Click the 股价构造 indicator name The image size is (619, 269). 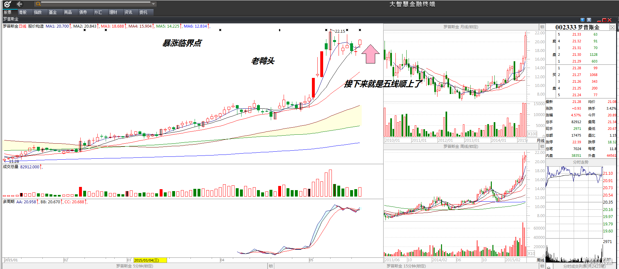pyautogui.click(x=36, y=26)
